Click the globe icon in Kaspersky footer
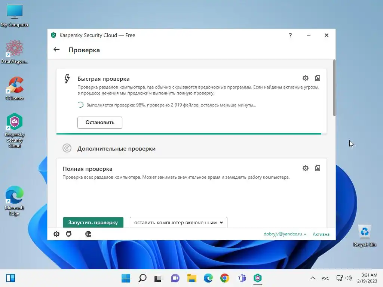This screenshot has width=383, height=287. point(88,234)
